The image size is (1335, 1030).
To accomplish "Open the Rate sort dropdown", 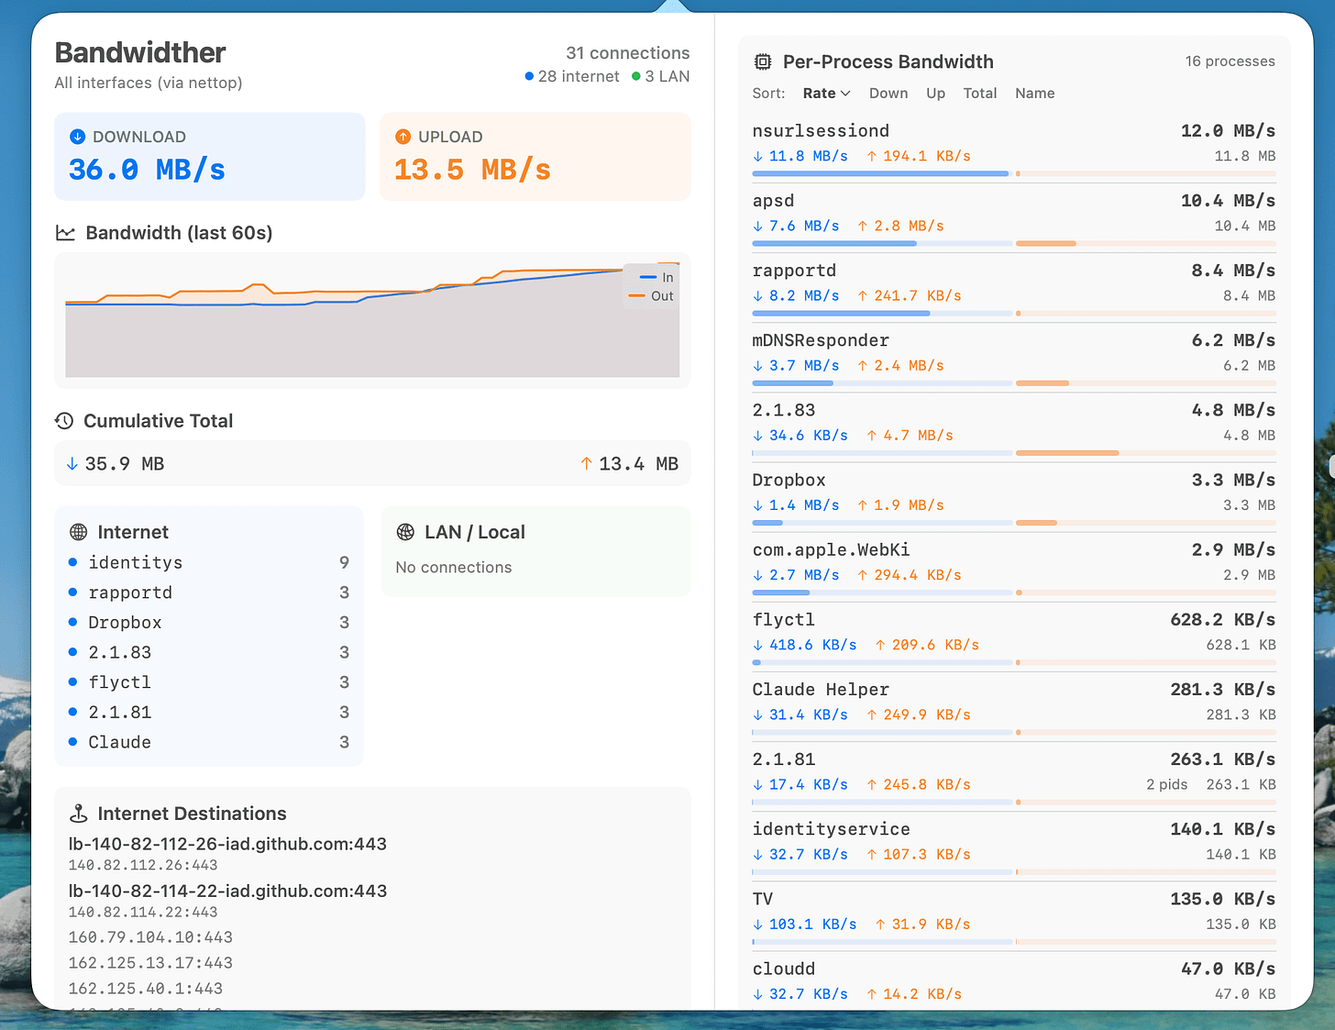I will (825, 93).
